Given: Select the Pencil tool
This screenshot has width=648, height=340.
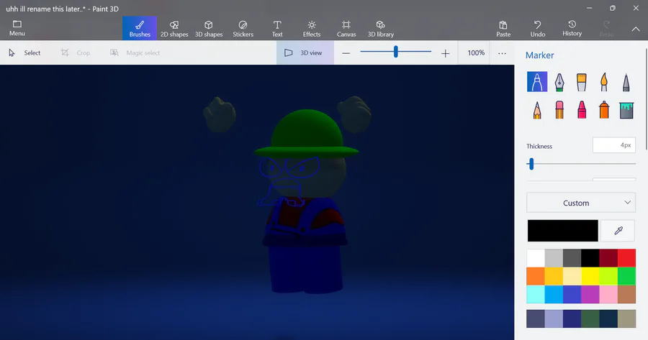Looking at the screenshot, I should (x=537, y=110).
